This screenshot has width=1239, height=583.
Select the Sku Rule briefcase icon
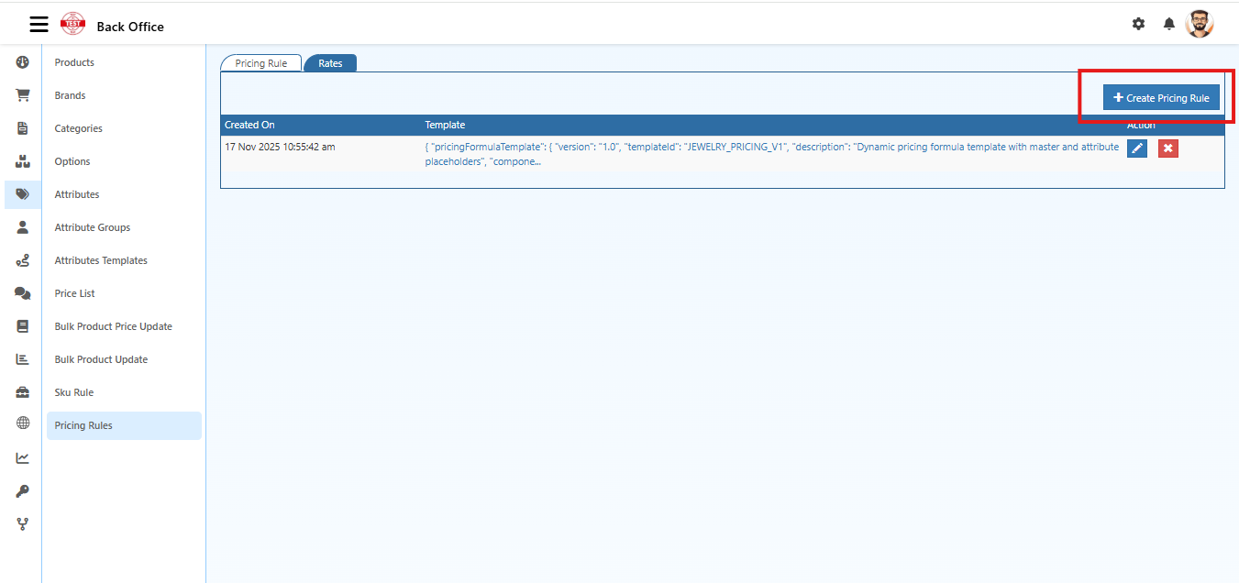tap(22, 391)
